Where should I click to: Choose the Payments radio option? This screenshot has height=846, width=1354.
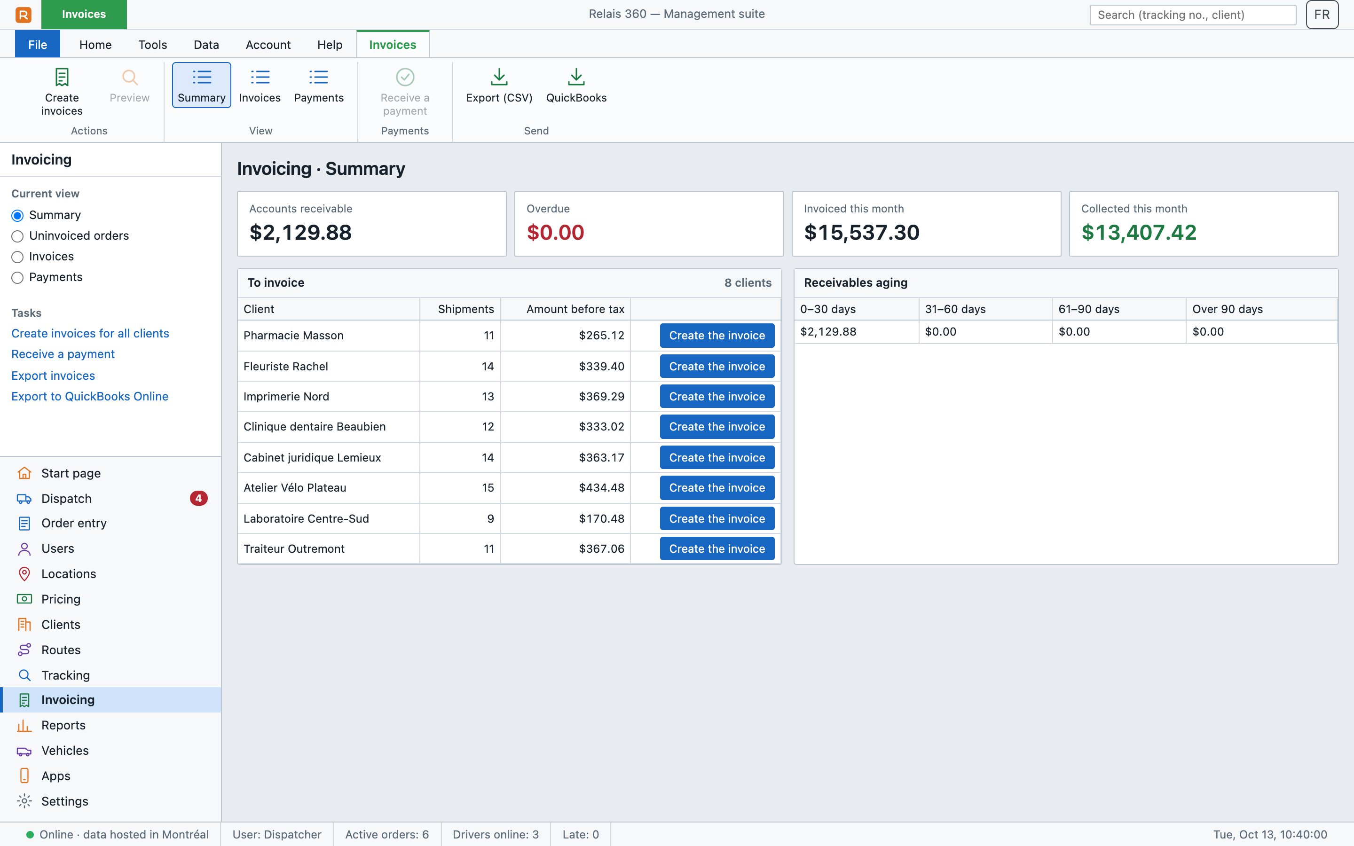click(x=17, y=277)
